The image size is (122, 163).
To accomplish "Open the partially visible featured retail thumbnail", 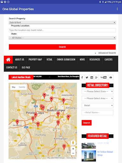I will point(89,146).
